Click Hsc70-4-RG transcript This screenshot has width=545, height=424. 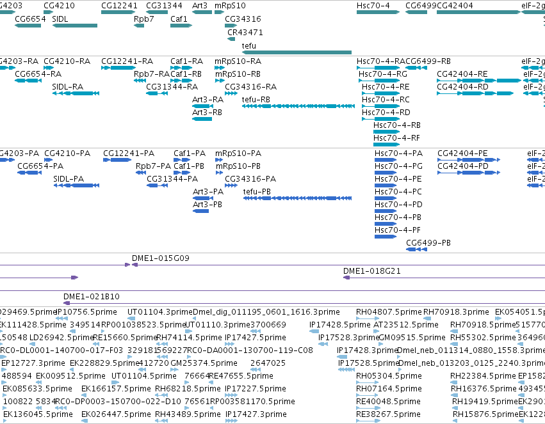click(x=379, y=81)
